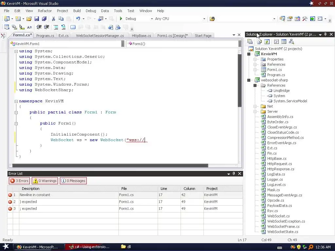Open the Refactor menu
This screenshot has width=335, height=251.
(44, 11)
